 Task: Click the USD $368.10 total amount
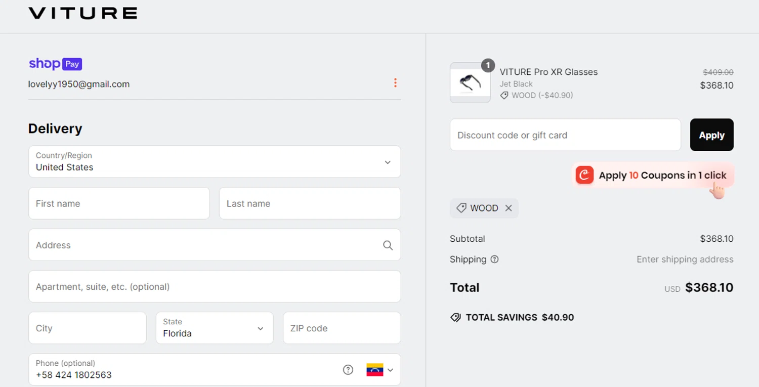tap(699, 288)
